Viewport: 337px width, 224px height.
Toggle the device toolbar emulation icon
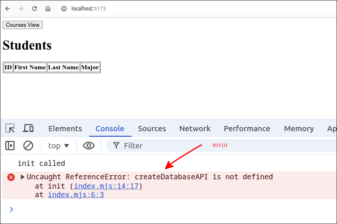(28, 129)
